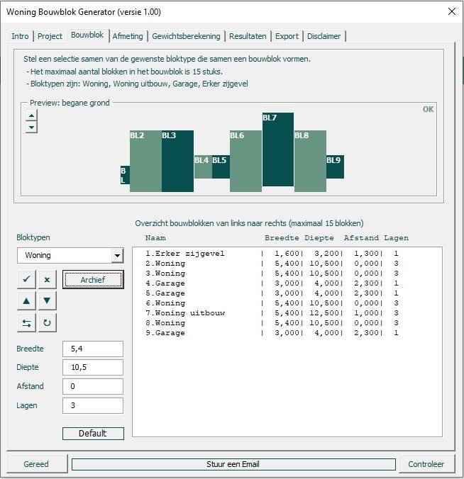Viewport: 464px width, 479px height.
Task: Click the preview spinner up arrow
Action: point(31,116)
